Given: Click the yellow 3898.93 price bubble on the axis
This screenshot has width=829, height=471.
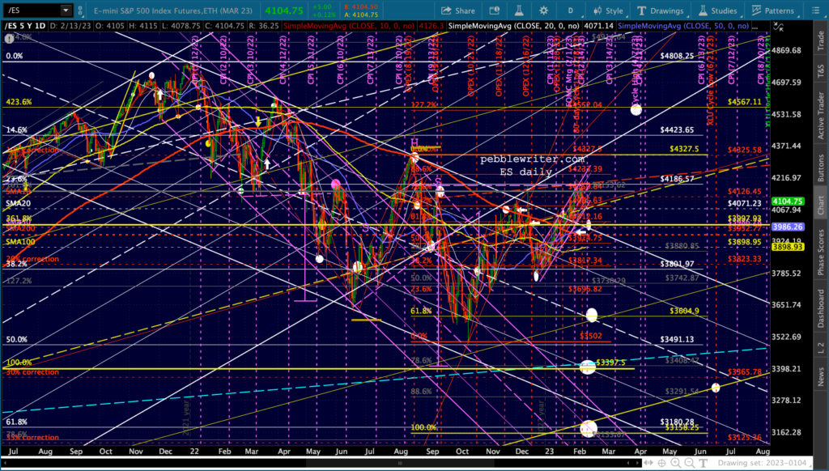Looking at the screenshot, I should tap(788, 247).
